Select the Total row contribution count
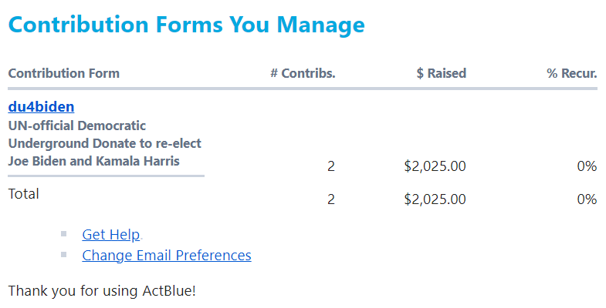Screen dimensions: 606x308 pyautogui.click(x=331, y=199)
